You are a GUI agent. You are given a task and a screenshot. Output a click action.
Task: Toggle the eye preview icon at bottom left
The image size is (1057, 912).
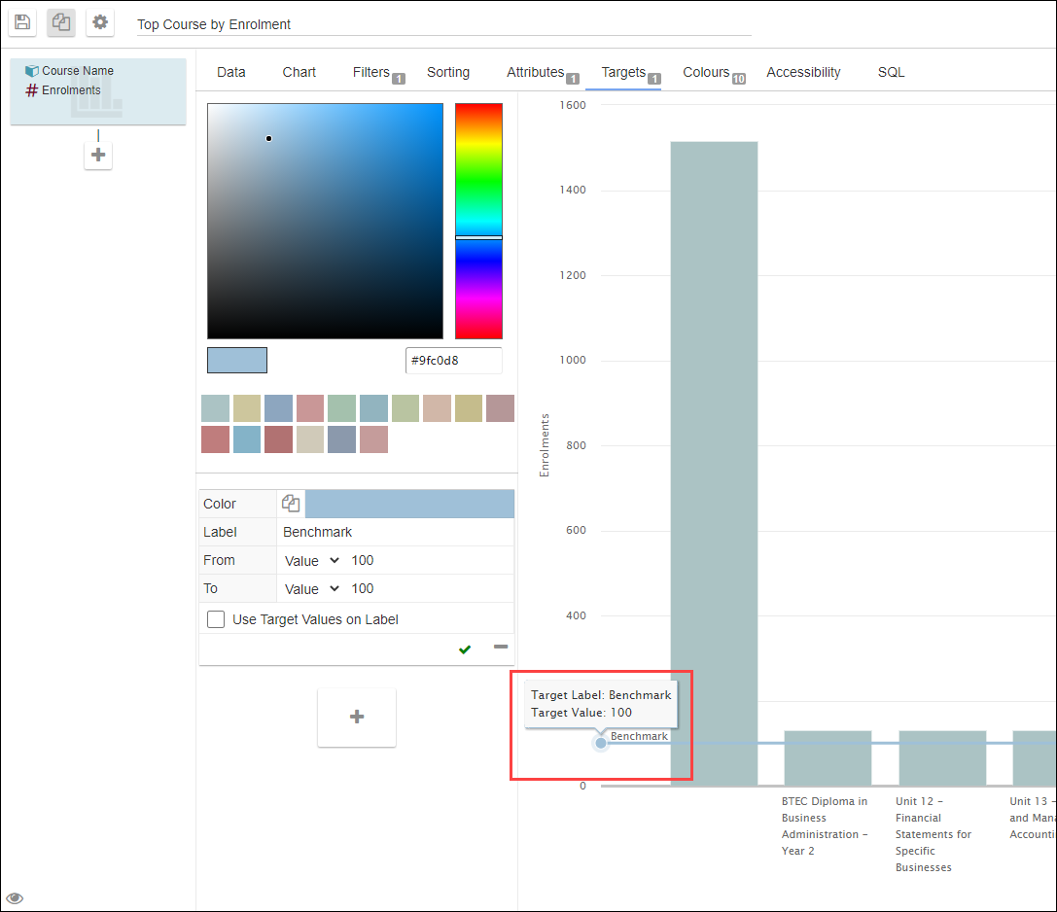coord(15,897)
